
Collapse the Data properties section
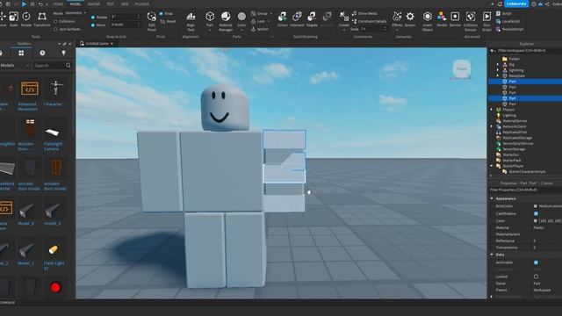pos(492,255)
